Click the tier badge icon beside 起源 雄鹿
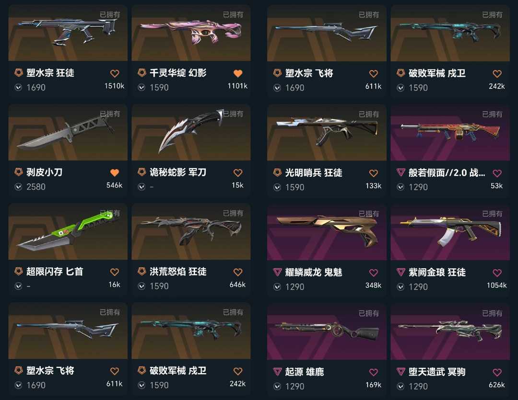The width and height of the screenshot is (518, 400). coord(278,372)
